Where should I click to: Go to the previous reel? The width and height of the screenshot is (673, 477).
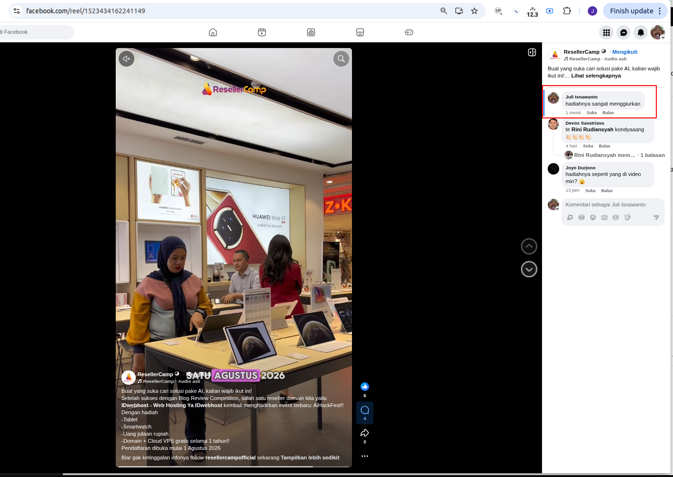coord(529,246)
